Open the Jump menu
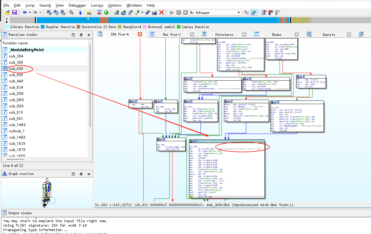This screenshot has width=371, height=234. (30, 5)
